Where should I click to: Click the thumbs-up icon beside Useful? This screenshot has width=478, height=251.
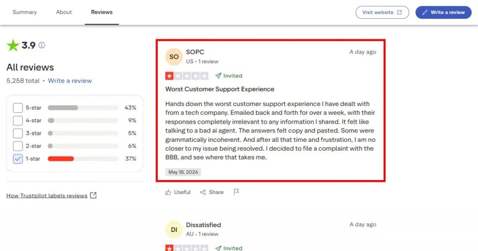pyautogui.click(x=168, y=192)
